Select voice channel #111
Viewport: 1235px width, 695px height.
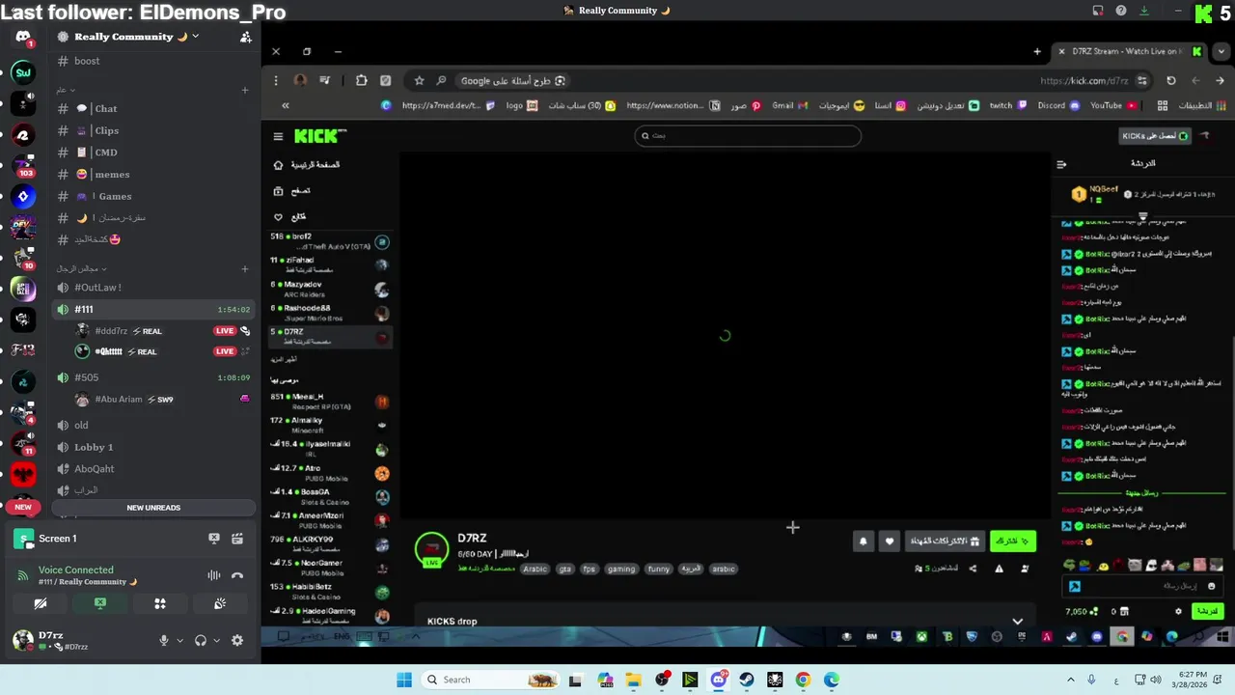pos(154,309)
